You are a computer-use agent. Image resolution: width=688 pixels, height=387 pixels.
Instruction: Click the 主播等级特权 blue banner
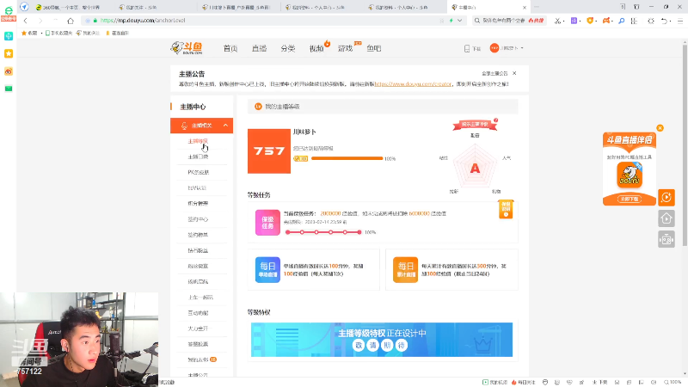point(382,340)
